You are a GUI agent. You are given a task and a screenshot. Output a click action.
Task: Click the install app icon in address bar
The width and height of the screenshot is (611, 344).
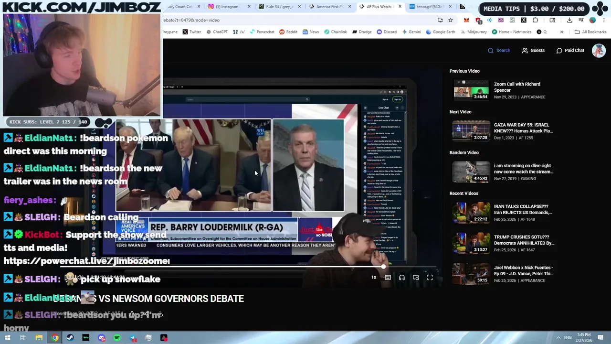click(440, 20)
